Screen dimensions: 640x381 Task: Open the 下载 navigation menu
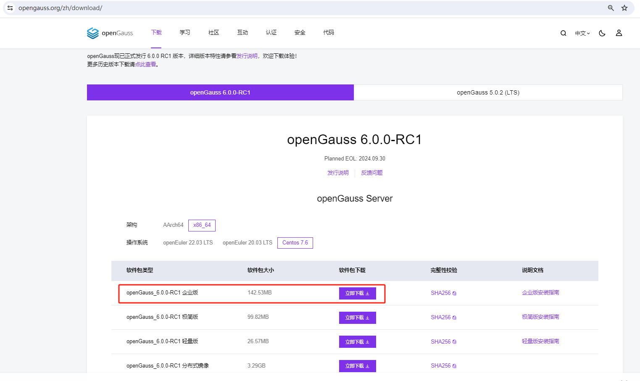156,32
